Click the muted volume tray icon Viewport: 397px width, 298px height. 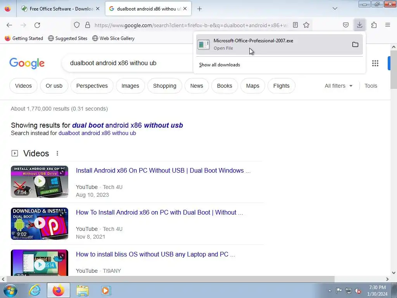coord(358,291)
